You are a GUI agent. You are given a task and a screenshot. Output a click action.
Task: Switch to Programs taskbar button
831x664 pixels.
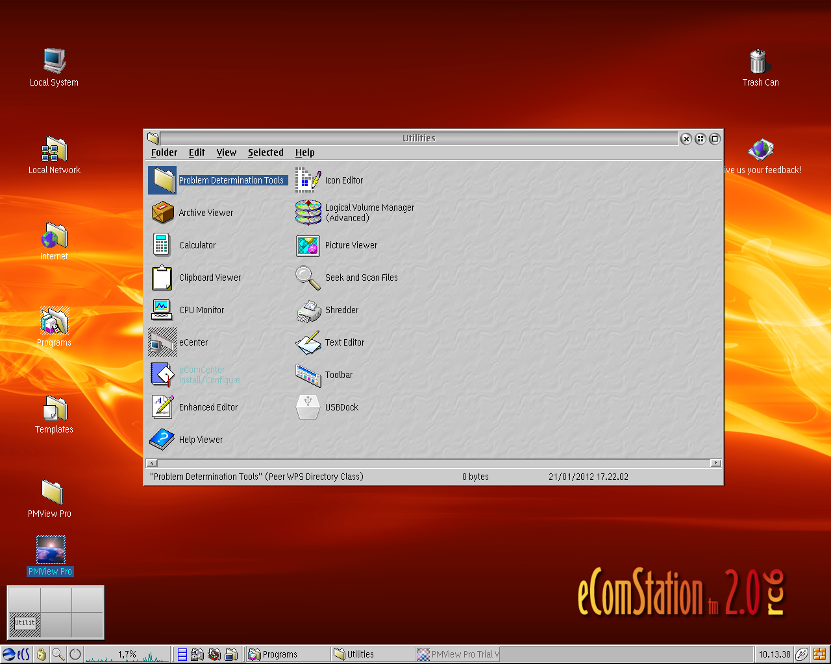(289, 654)
